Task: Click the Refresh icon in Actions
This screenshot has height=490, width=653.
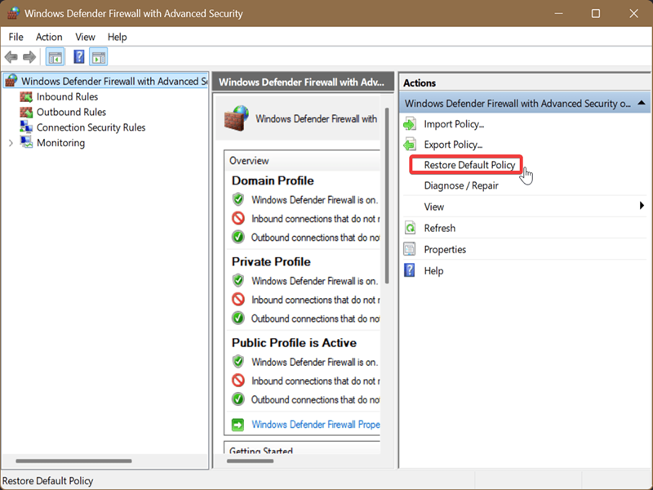Action: point(410,228)
